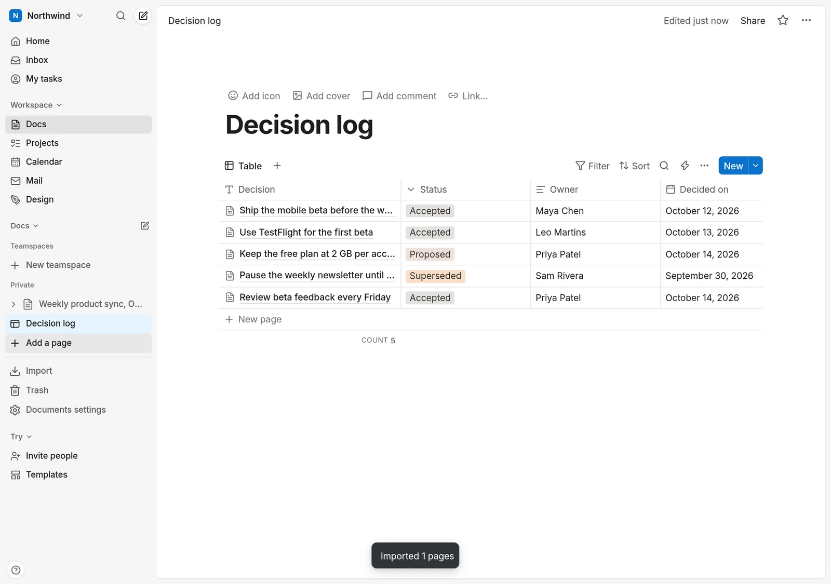Viewport: 831px width, 584px height.
Task: Collapse the Workspace section chevron
Action: pyautogui.click(x=59, y=105)
